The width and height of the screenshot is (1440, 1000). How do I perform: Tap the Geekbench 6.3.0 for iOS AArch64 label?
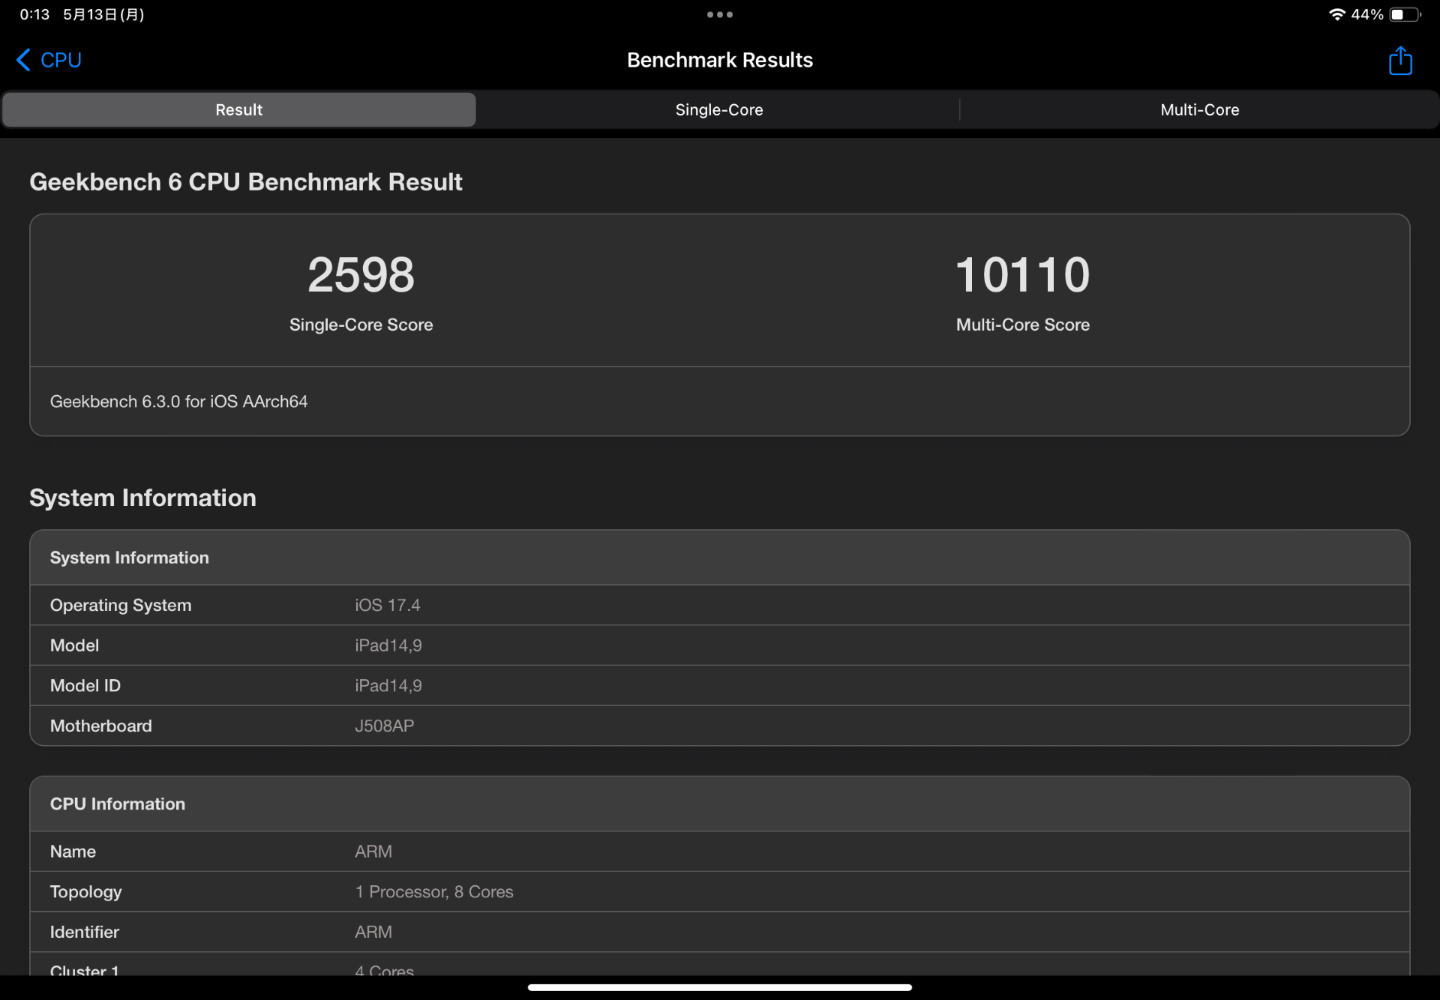[x=178, y=402]
